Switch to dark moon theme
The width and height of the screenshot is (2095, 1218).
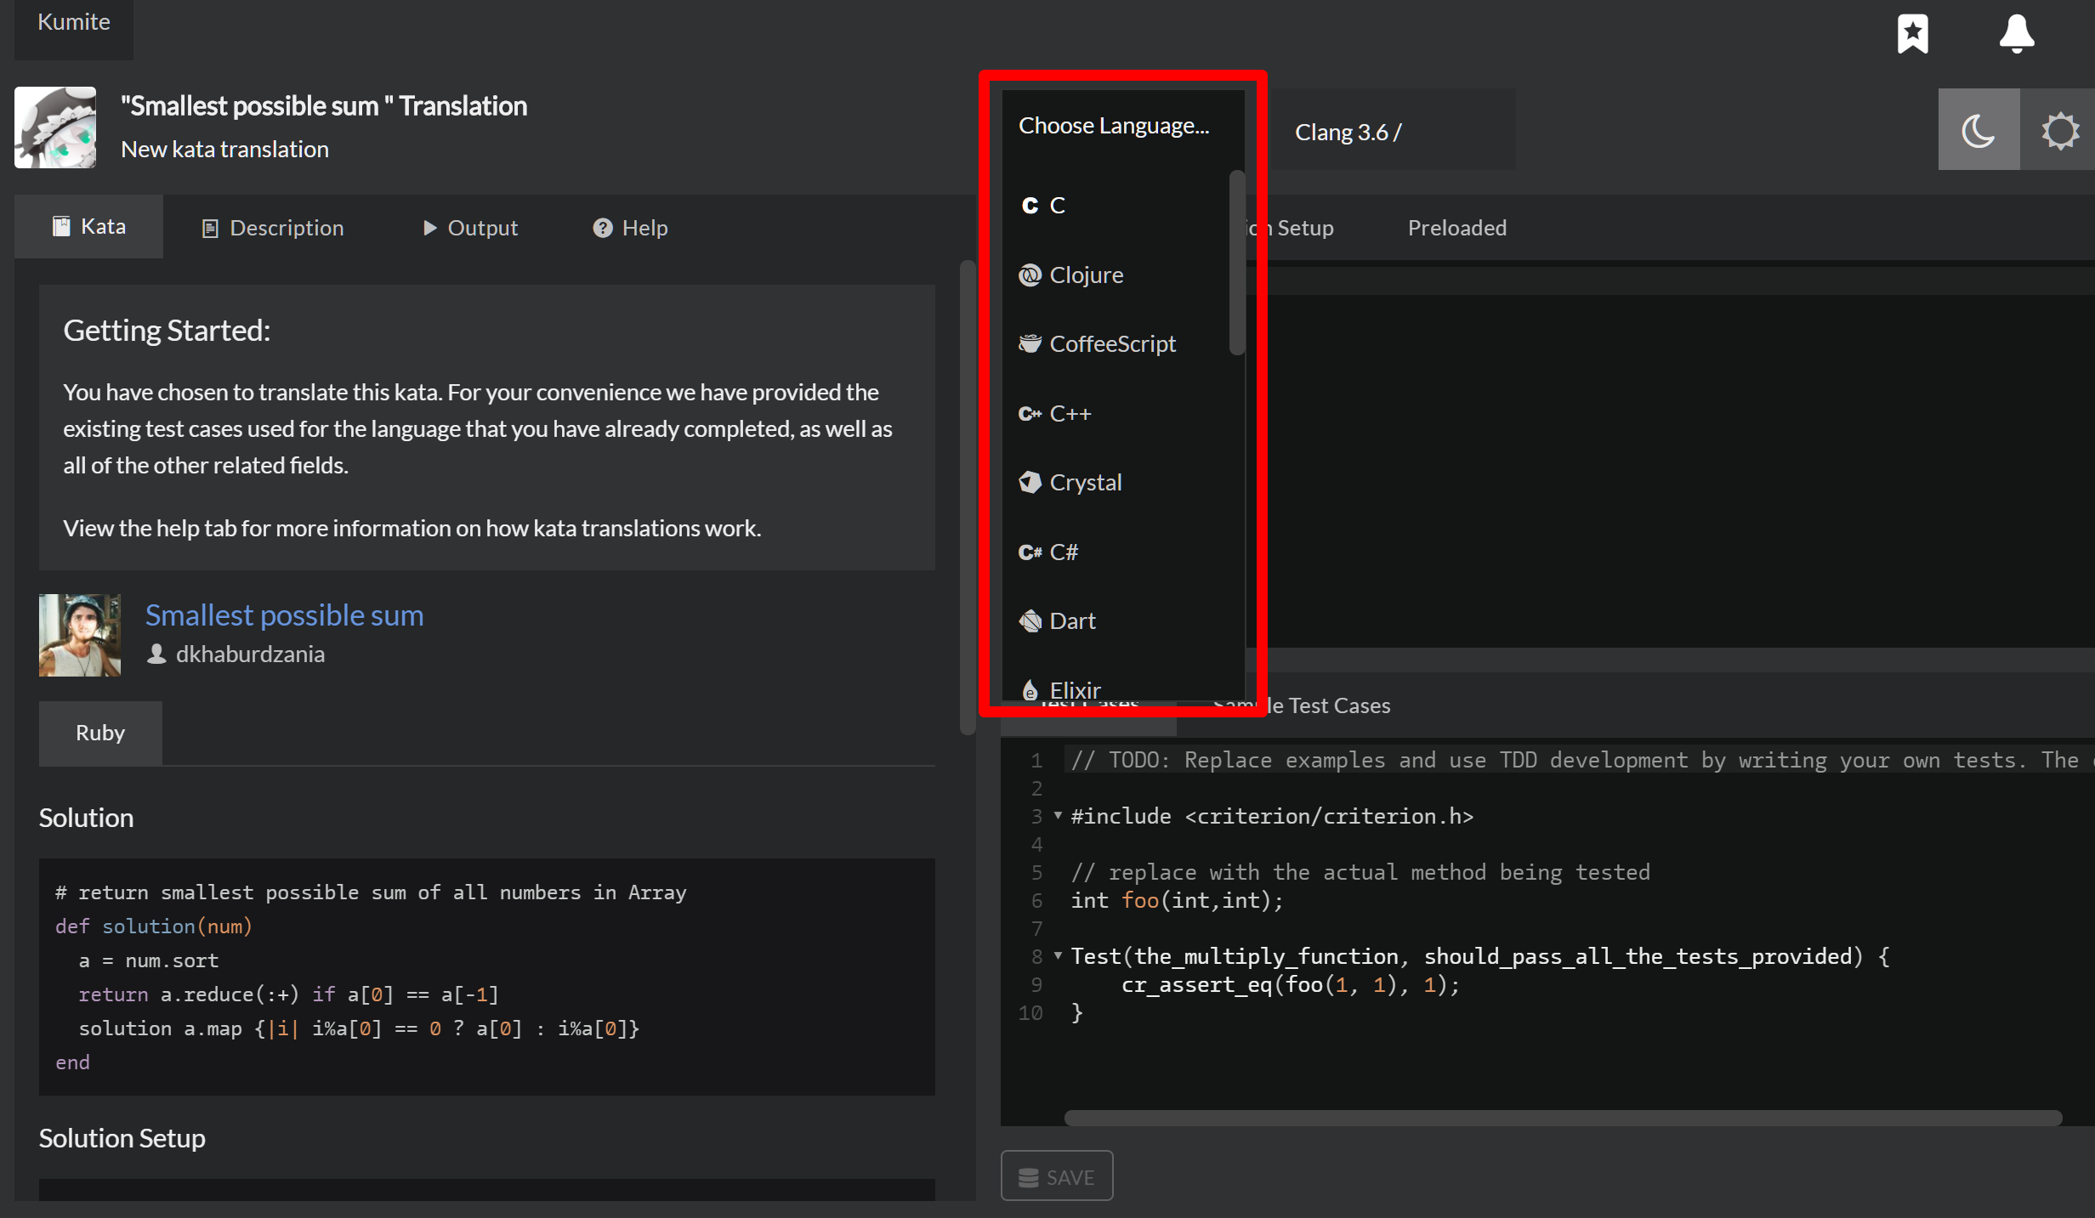(x=1979, y=130)
